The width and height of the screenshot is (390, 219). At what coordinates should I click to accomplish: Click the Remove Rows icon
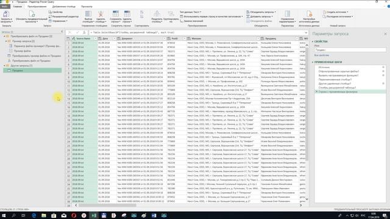click(127, 14)
